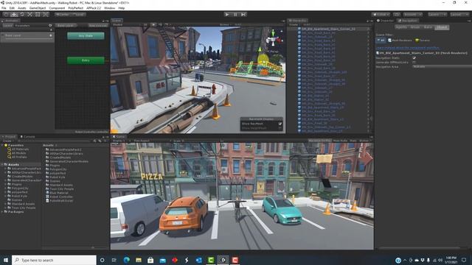Image resolution: width=472 pixels, height=265 pixels.
Task: Toggle Maximize On Play in Game view
Action: (x=319, y=141)
